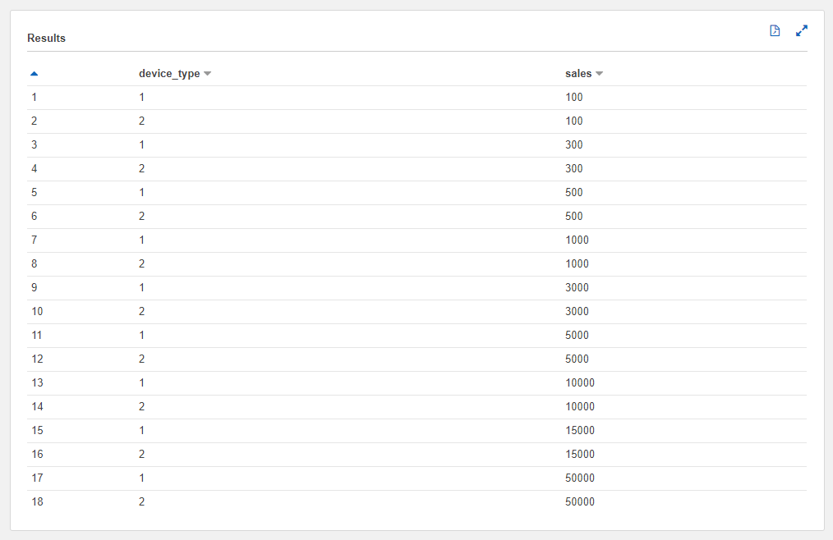The image size is (833, 540).
Task: Click device_type value 2 in row 6
Action: click(x=142, y=216)
